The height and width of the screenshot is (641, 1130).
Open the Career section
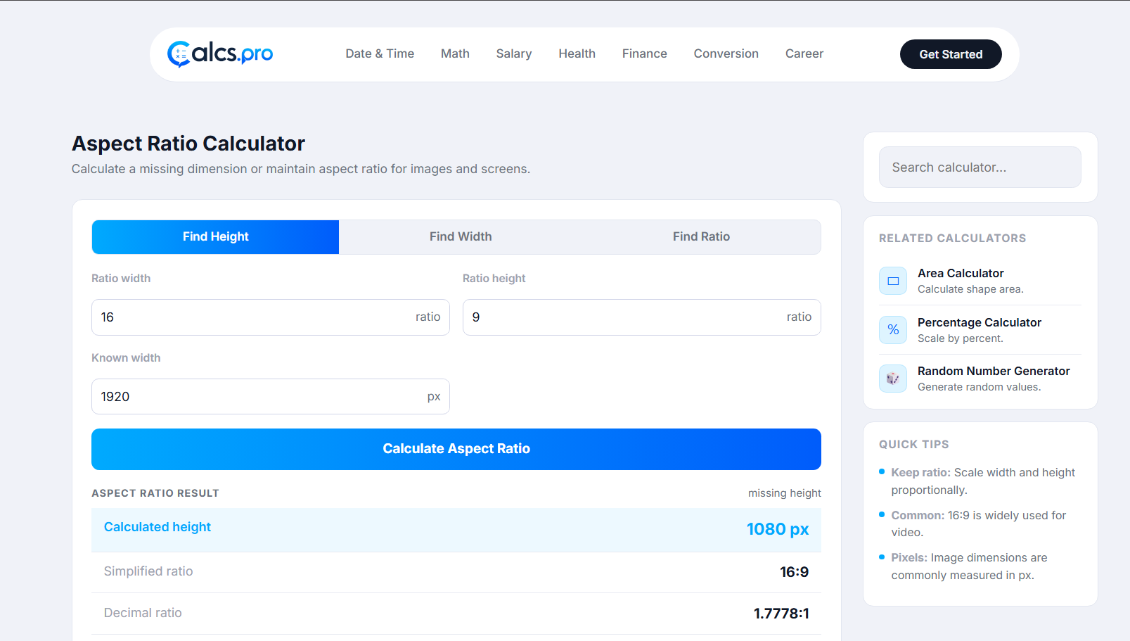(804, 53)
